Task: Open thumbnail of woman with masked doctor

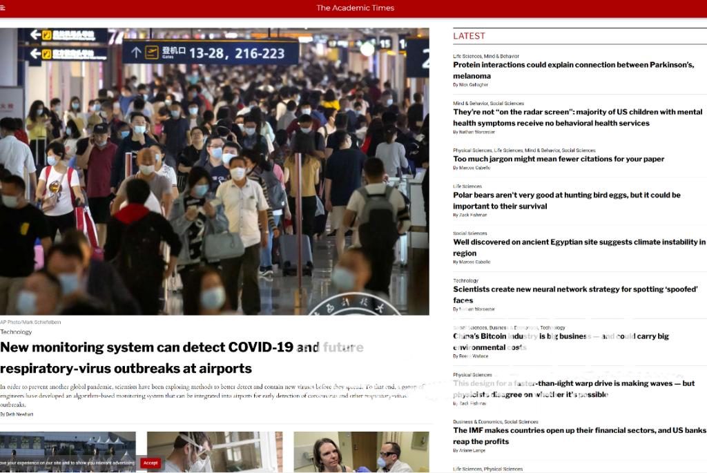Action: (361, 452)
